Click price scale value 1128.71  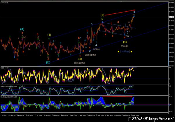tap(171, 21)
